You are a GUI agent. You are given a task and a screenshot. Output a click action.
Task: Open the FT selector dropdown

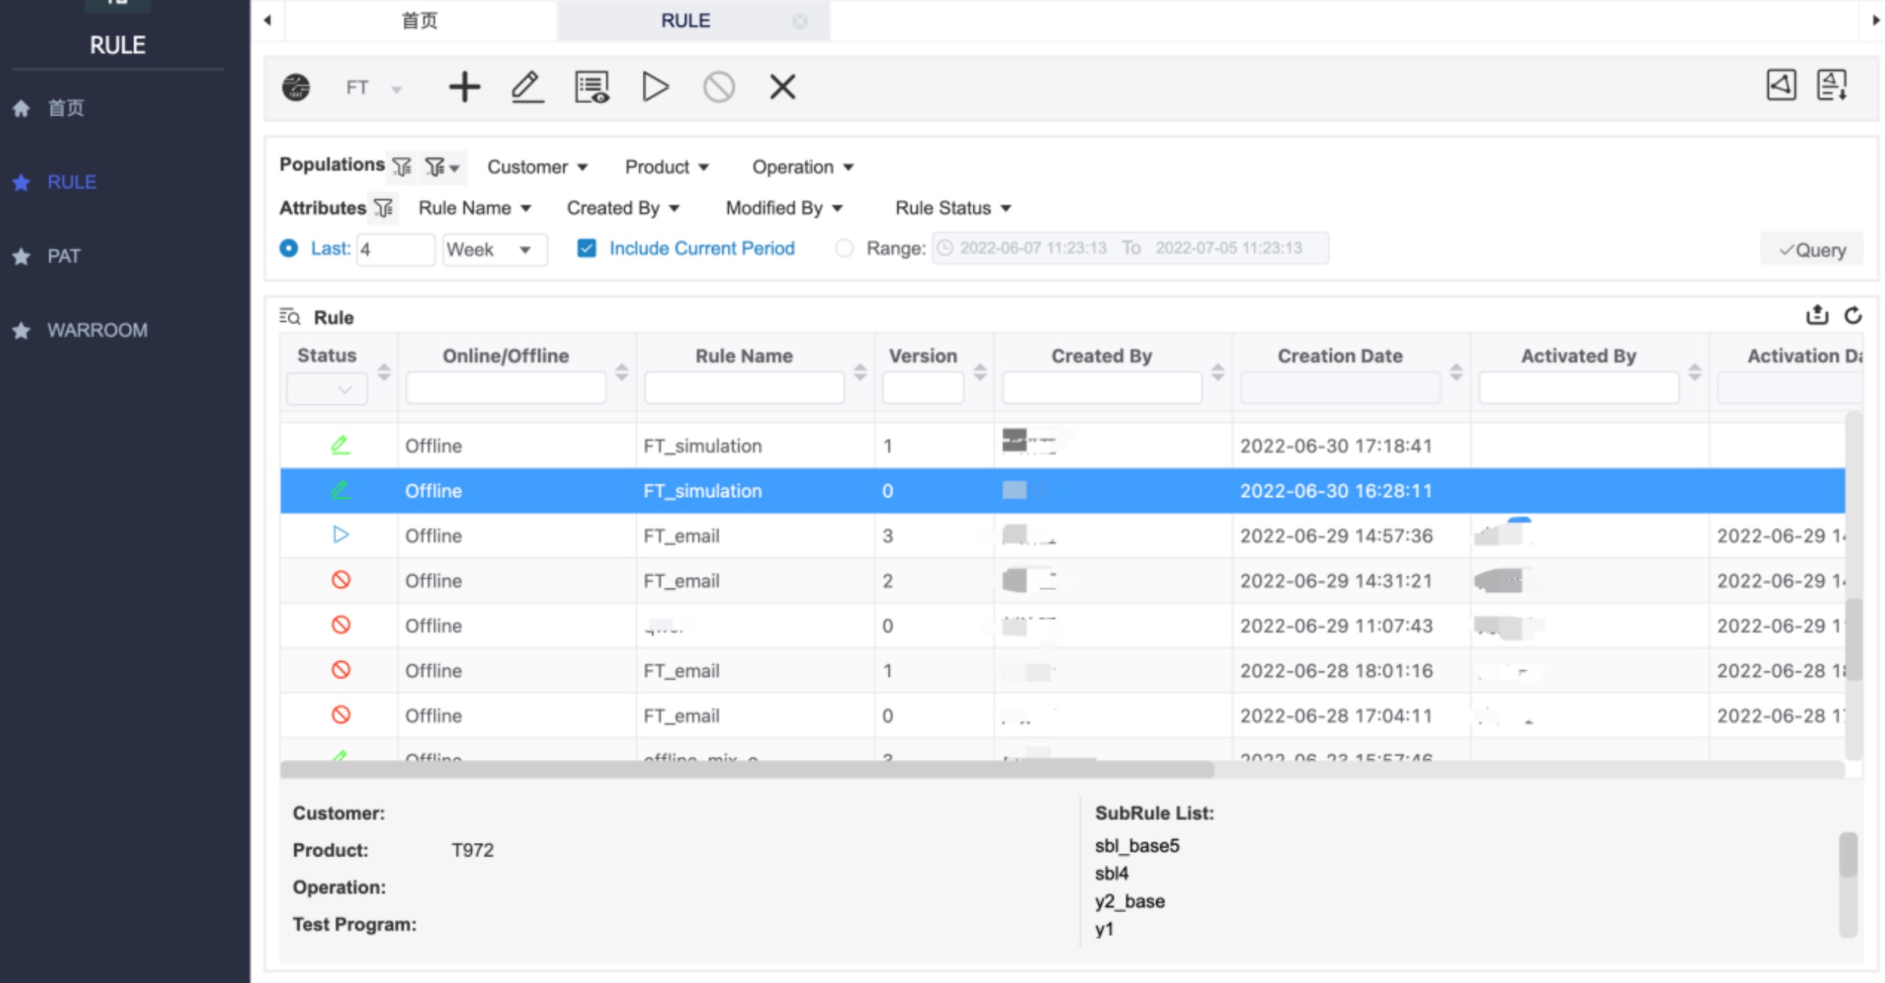[374, 88]
